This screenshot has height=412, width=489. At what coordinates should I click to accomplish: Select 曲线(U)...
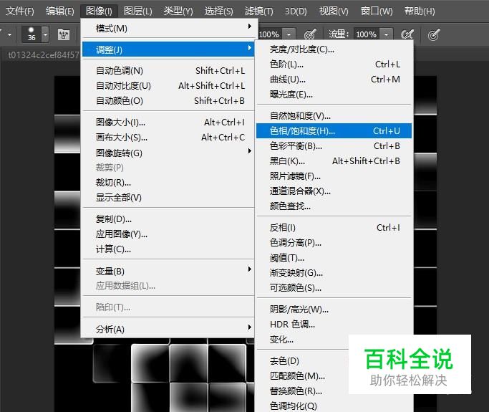334,80
